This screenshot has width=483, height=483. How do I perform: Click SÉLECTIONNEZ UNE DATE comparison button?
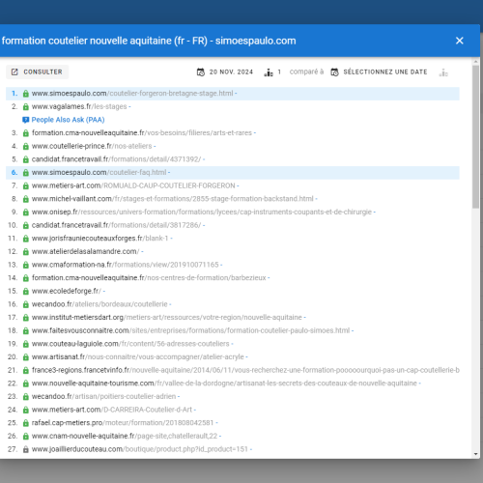380,71
